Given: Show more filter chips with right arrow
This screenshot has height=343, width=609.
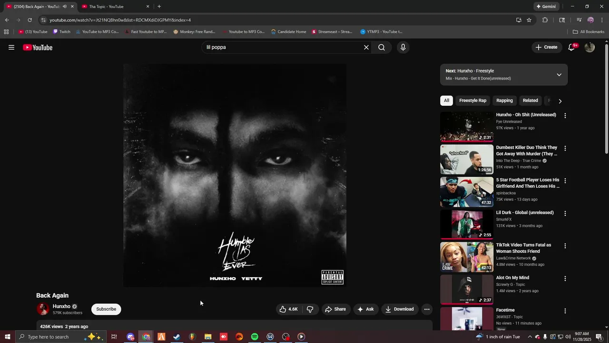Looking at the screenshot, I should (560, 101).
